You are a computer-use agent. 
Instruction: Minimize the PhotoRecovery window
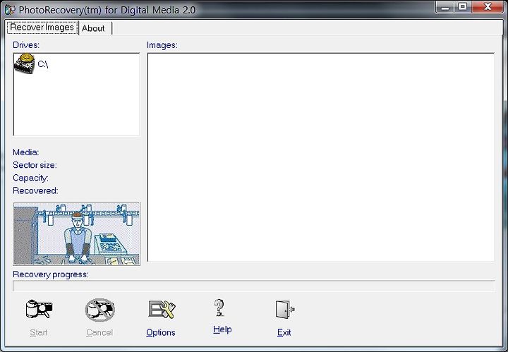(x=445, y=7)
